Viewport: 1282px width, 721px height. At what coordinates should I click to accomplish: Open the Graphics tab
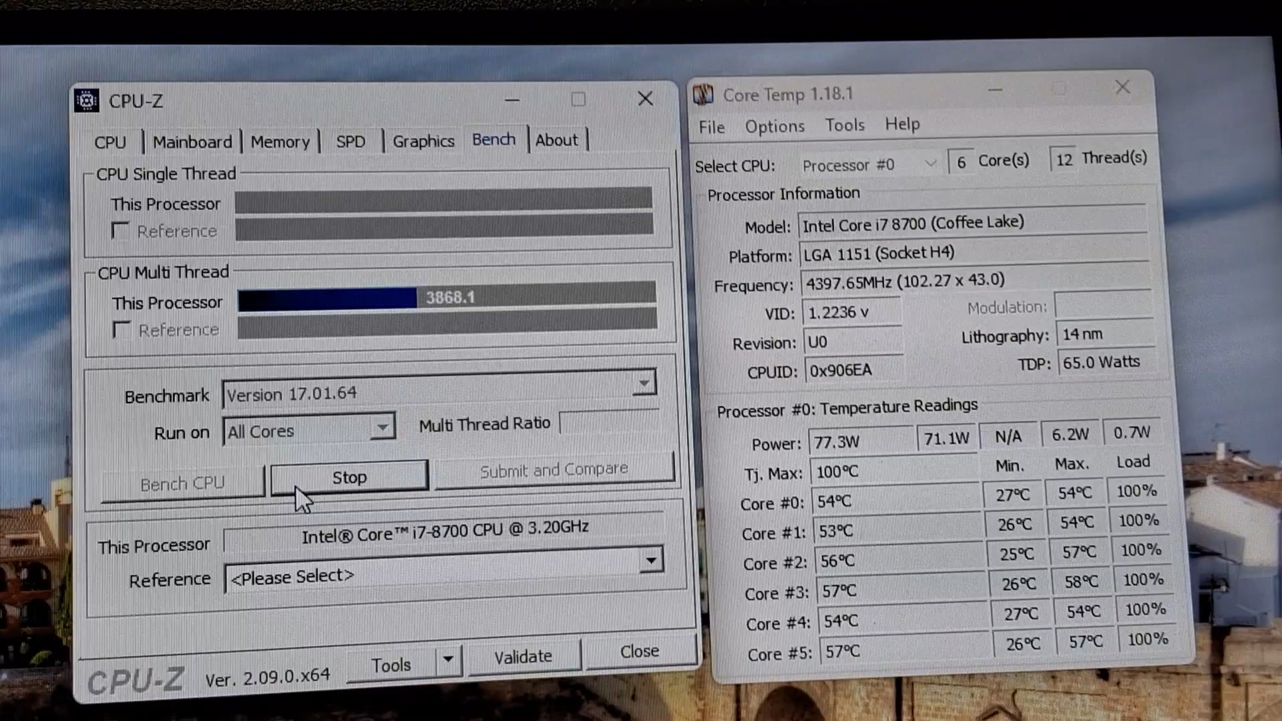click(x=423, y=140)
